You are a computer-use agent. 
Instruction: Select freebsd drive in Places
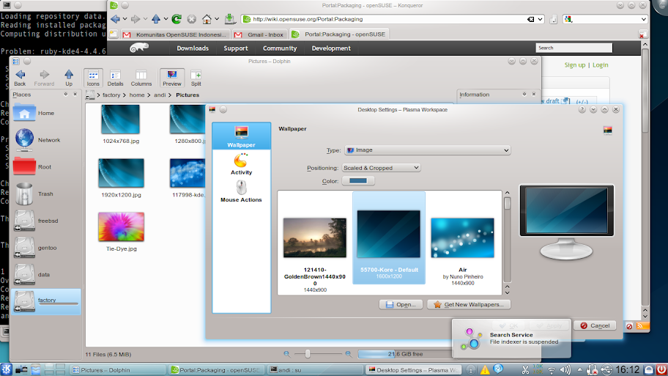coord(45,221)
